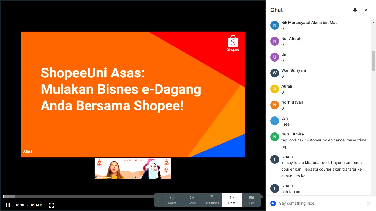Close the Chat side panel

coord(366,10)
